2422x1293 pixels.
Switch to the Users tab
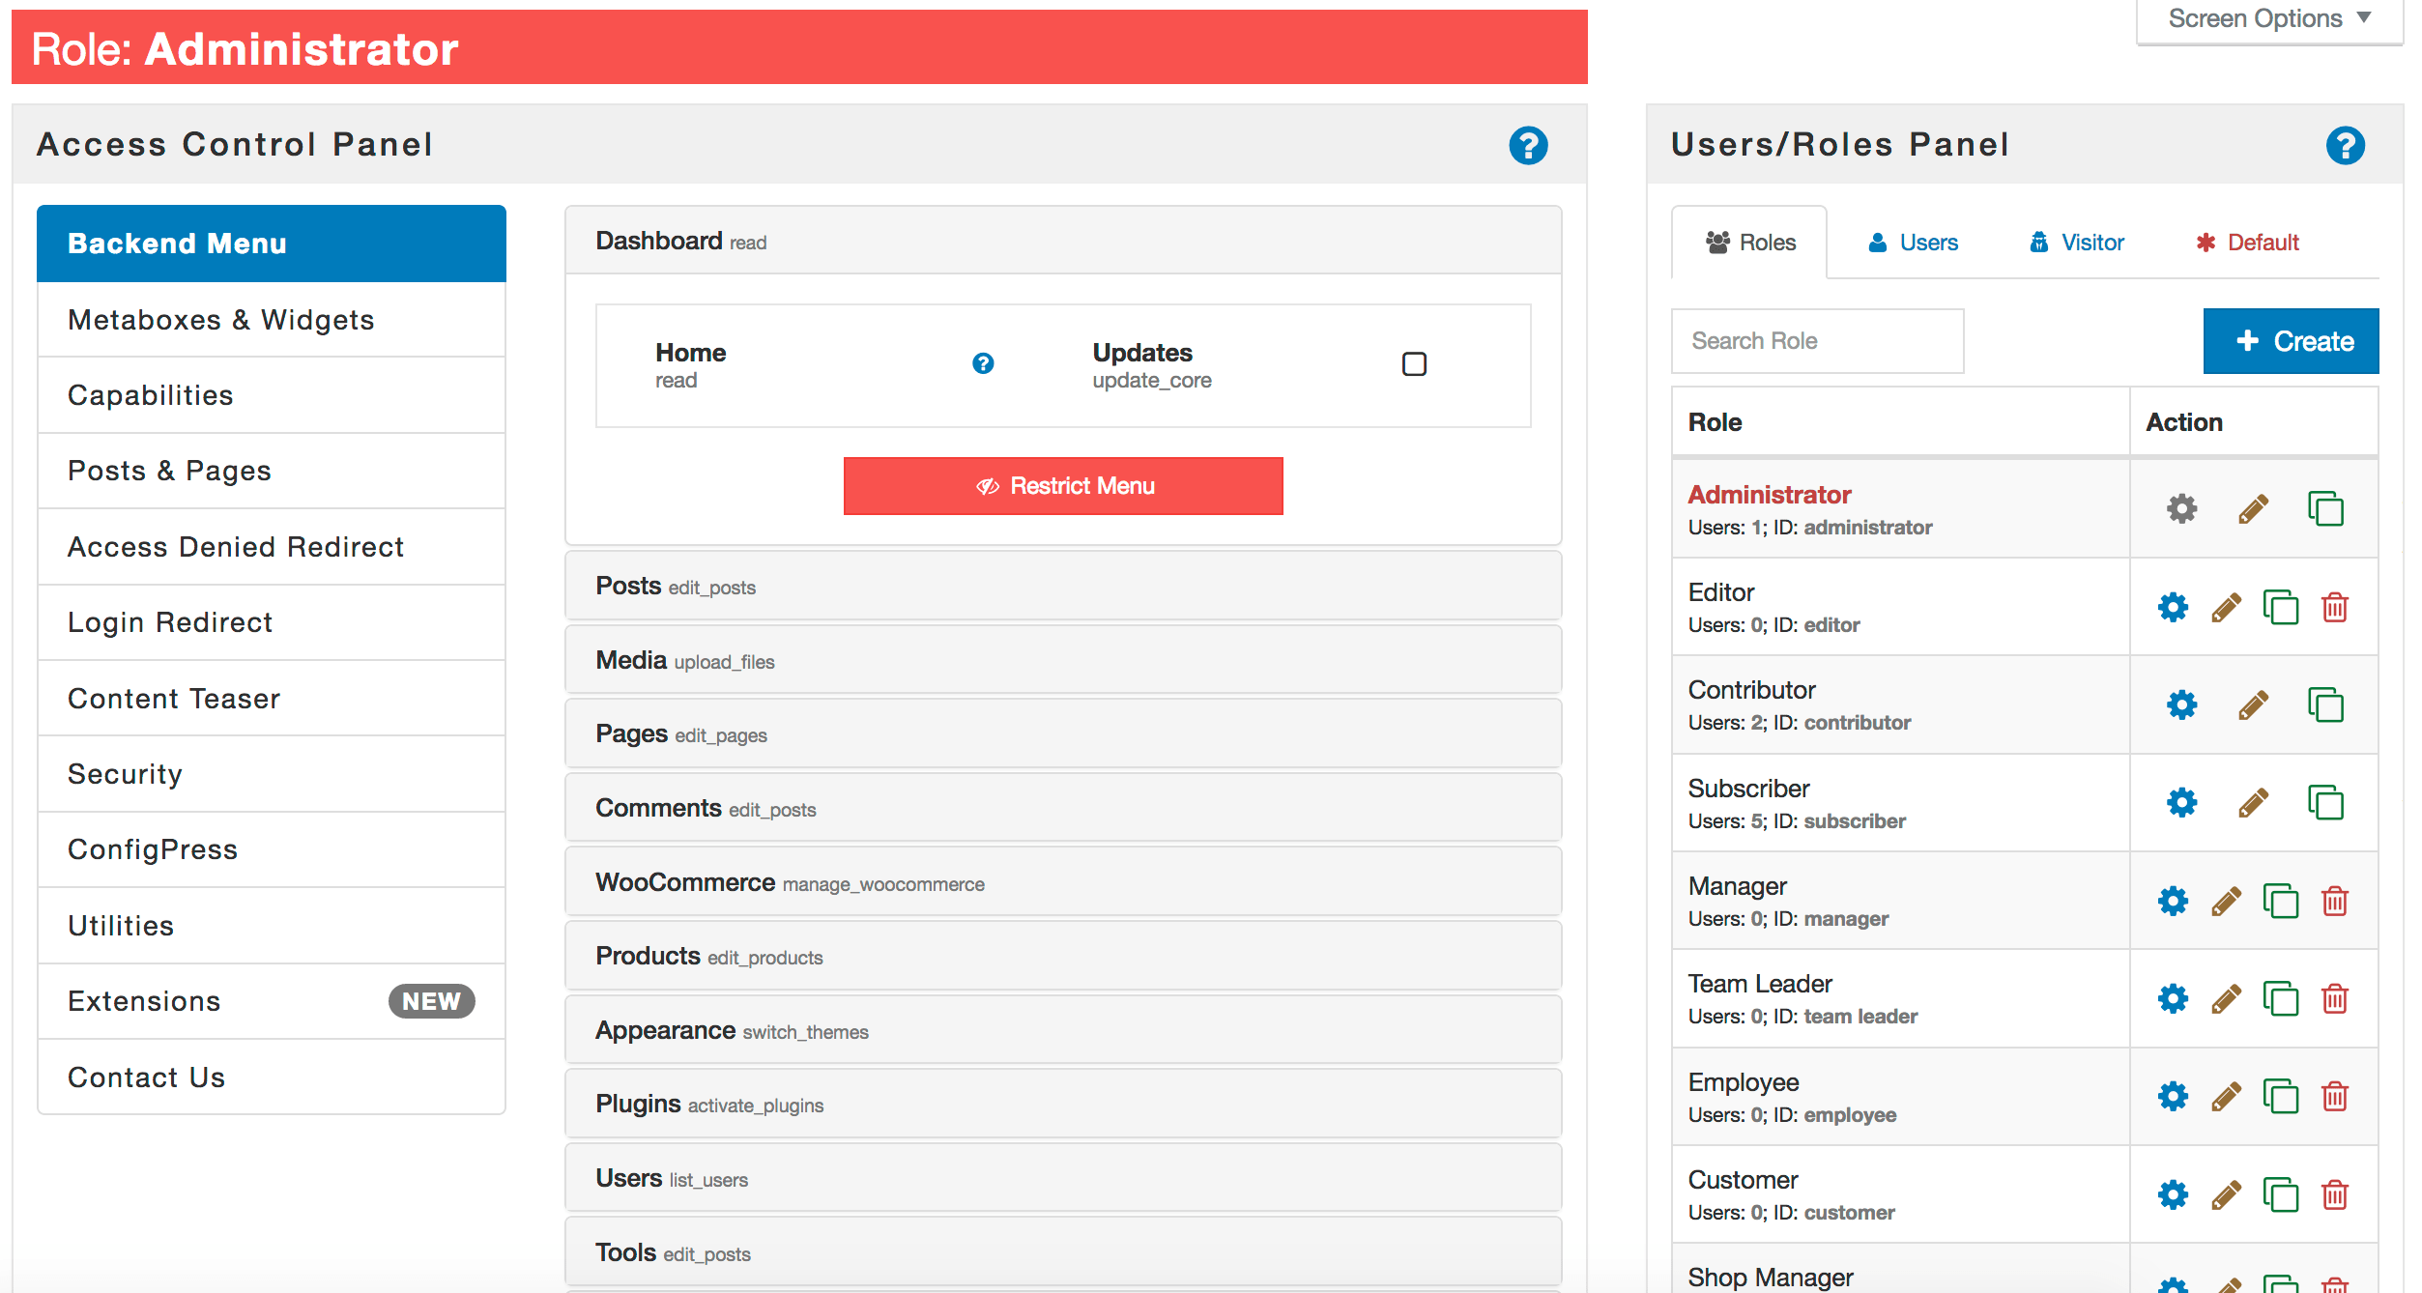[x=1911, y=243]
